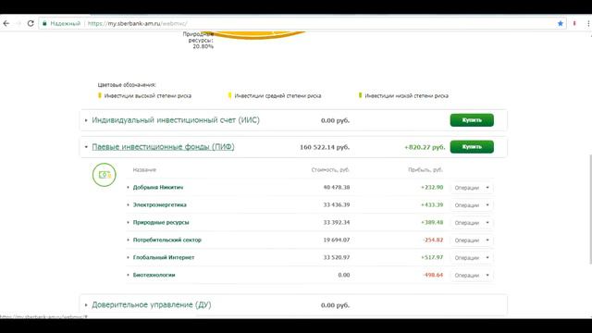
Task: Click the value 33 520.97
Action: [337, 257]
